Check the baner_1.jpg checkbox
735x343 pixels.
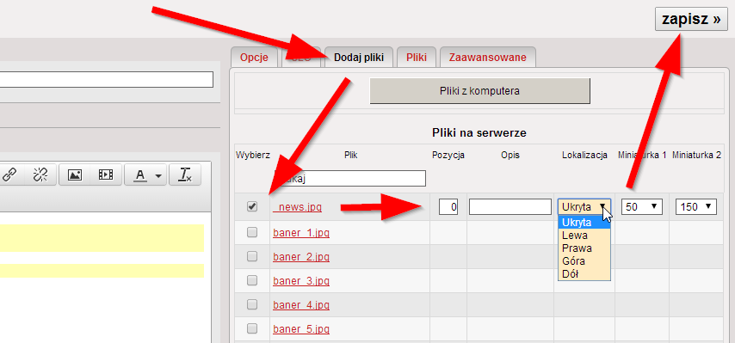tap(252, 232)
